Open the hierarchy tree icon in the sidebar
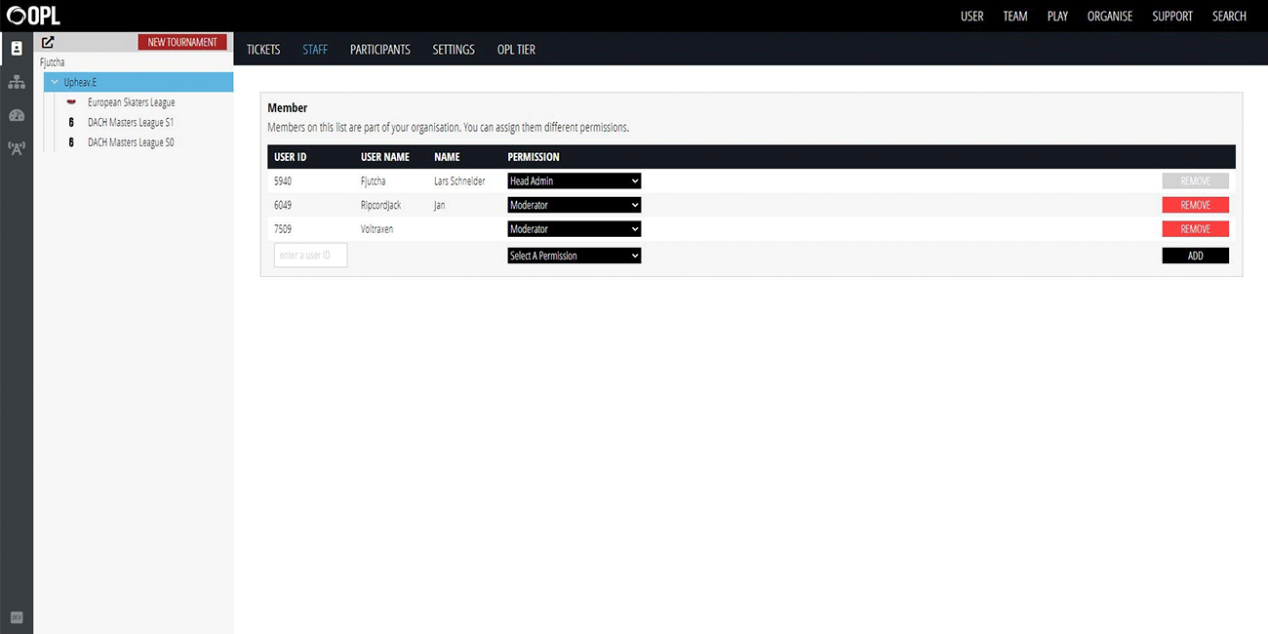The image size is (1268, 634). pos(17,82)
